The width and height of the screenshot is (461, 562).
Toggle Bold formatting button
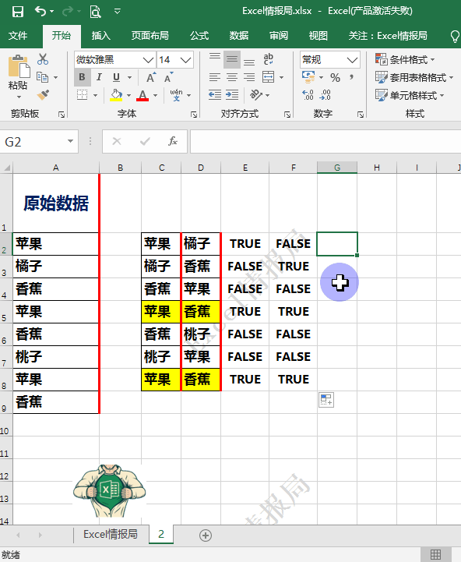point(82,77)
